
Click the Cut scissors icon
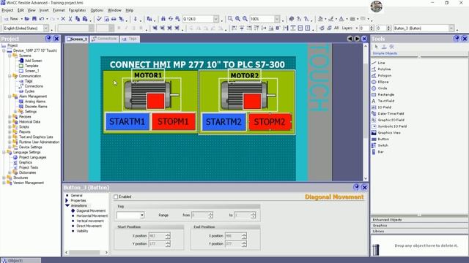(x=70, y=19)
